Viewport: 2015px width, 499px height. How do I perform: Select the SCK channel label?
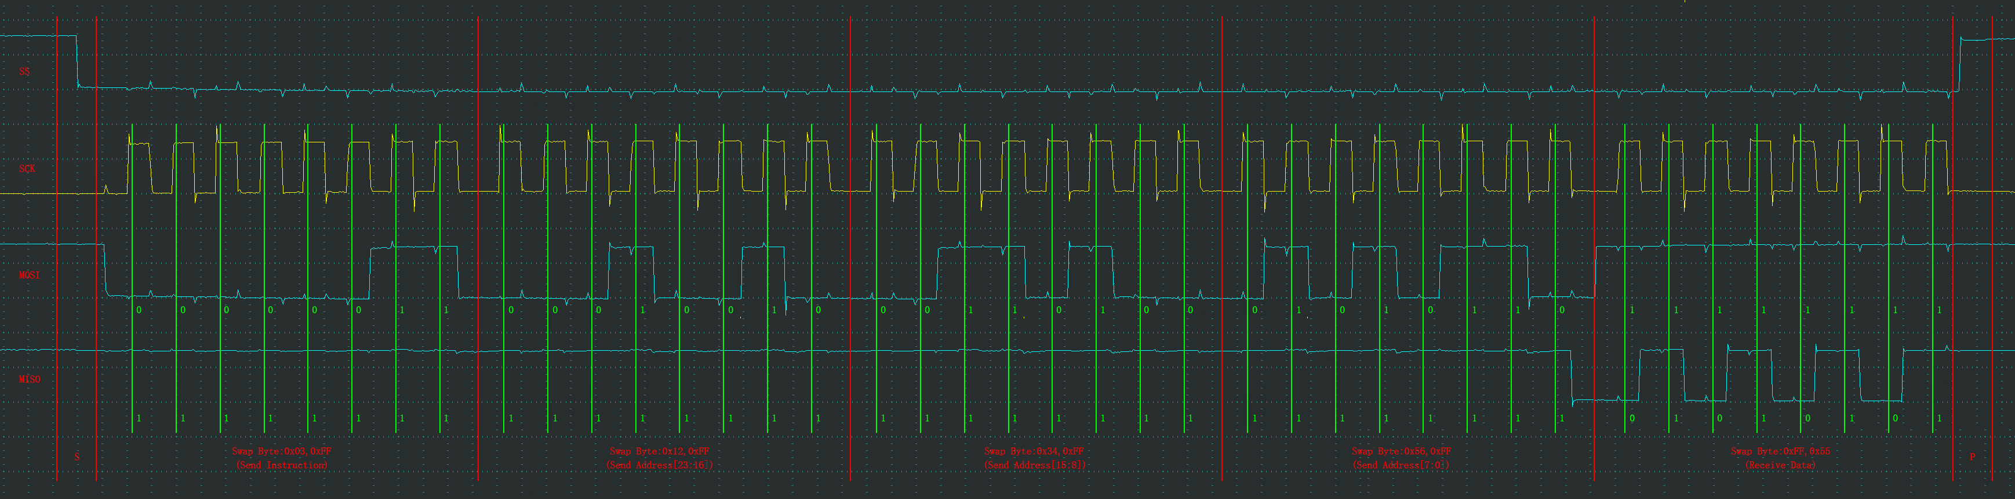pos(27,168)
